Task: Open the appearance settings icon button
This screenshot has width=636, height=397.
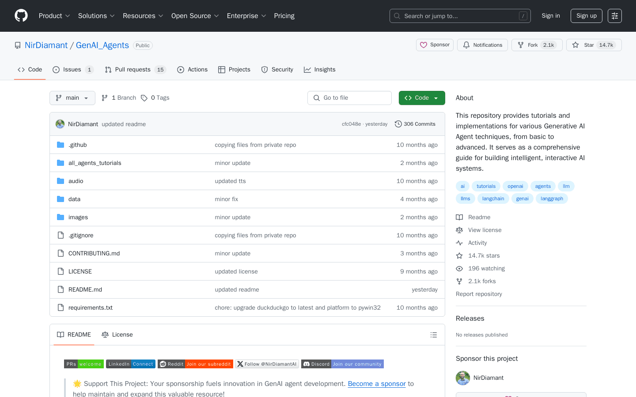Action: click(x=615, y=16)
